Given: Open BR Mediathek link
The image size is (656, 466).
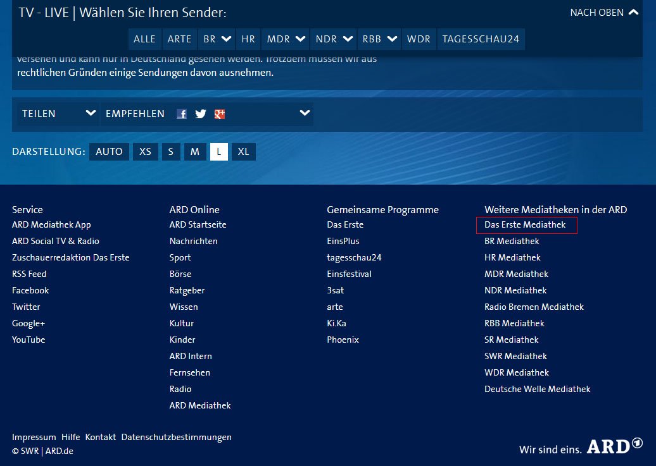Looking at the screenshot, I should click(x=512, y=241).
